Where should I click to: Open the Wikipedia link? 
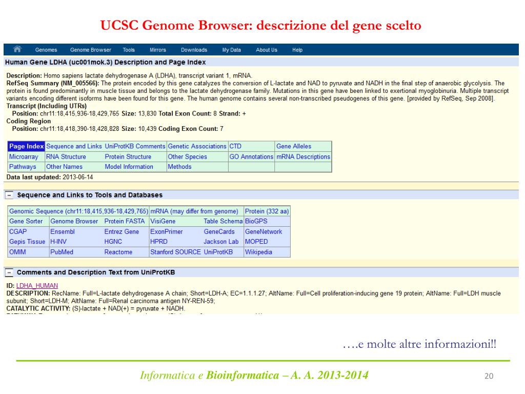pyautogui.click(x=258, y=252)
